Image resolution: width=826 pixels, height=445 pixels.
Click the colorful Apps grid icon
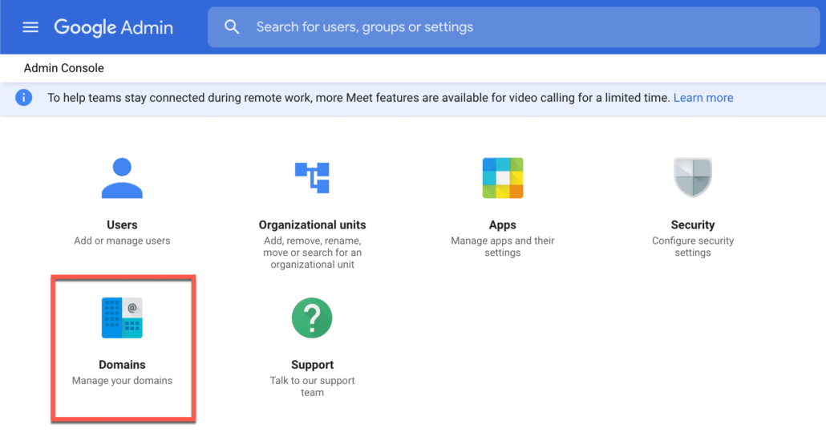[x=503, y=178]
